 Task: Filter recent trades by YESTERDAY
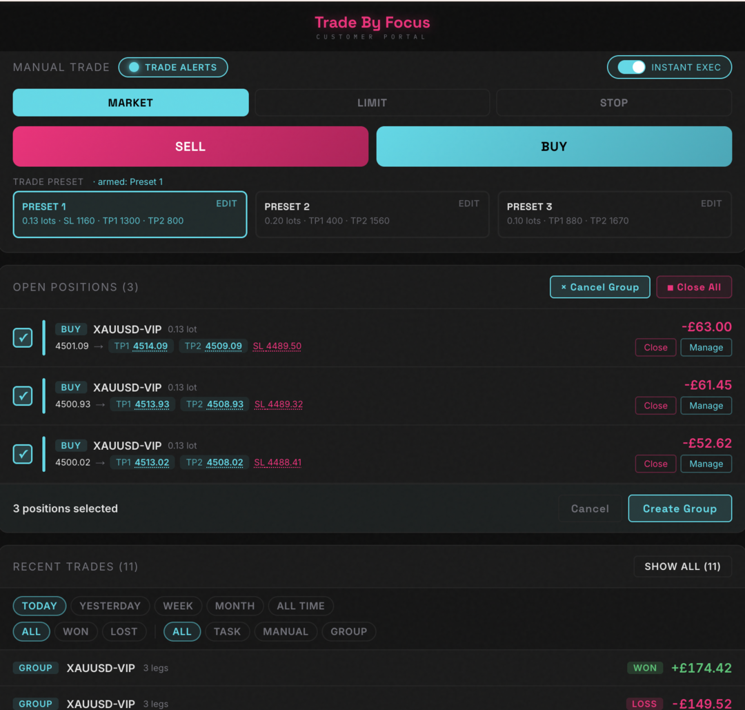(x=110, y=606)
